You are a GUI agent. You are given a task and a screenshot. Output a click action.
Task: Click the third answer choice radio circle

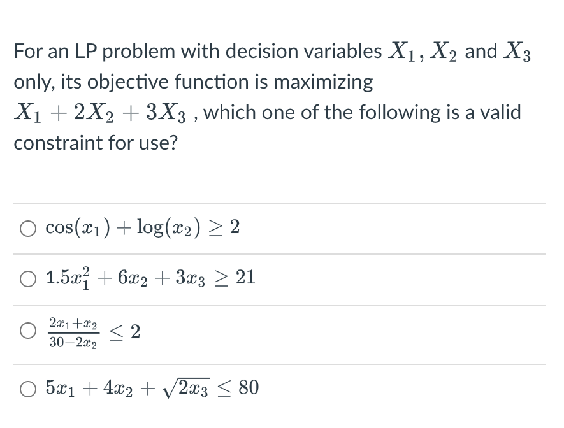coord(28,331)
